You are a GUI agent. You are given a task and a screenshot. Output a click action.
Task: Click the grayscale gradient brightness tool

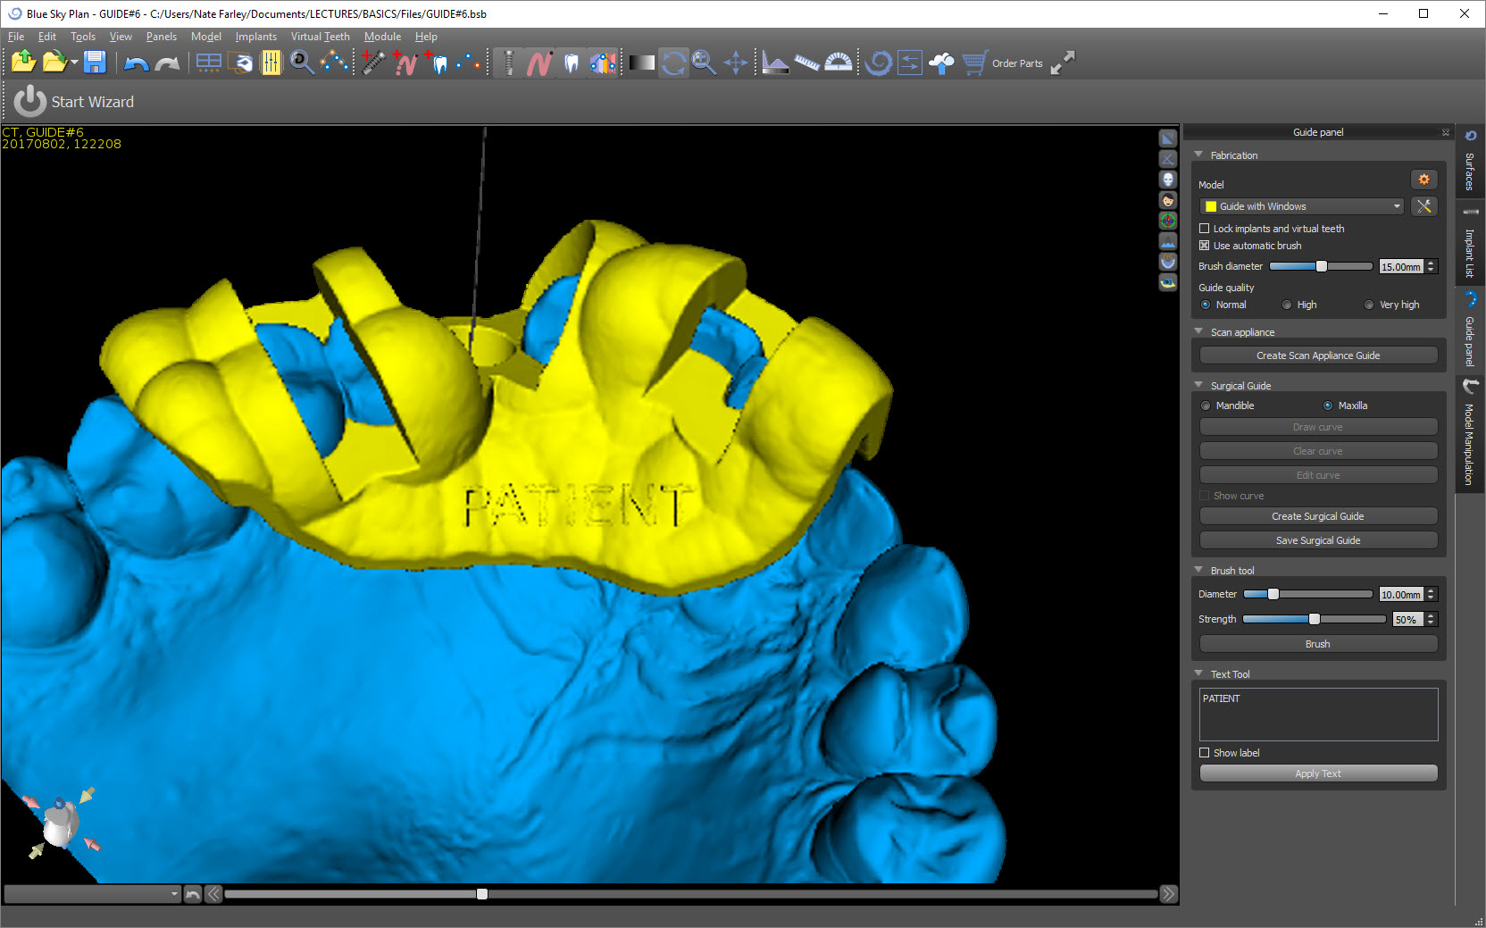coord(641,63)
